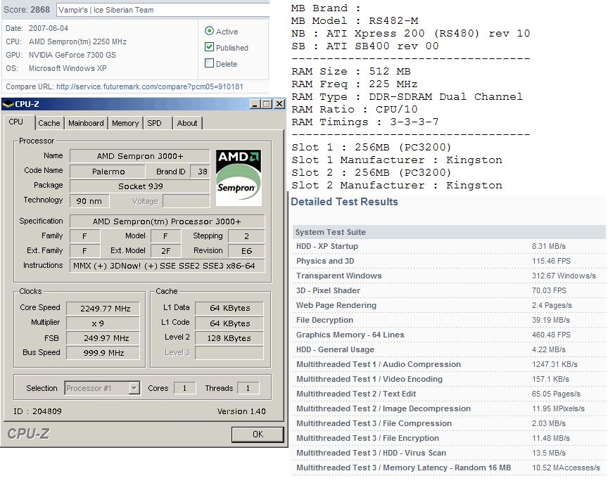608x483 pixels.
Task: Switch to the CPU tab
Action: click(16, 122)
